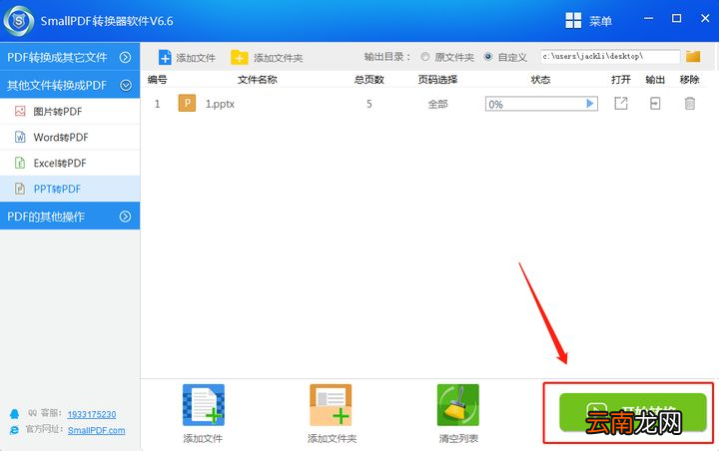
Task: Select 图片转PDF in the sidebar
Action: tap(60, 111)
